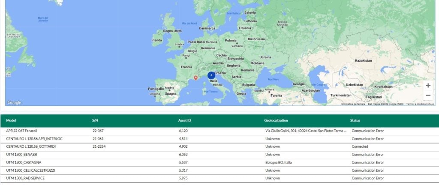This screenshot has width=439, height=185.
Task: Click the blue cluster marker over Italy
Action: pos(211,75)
